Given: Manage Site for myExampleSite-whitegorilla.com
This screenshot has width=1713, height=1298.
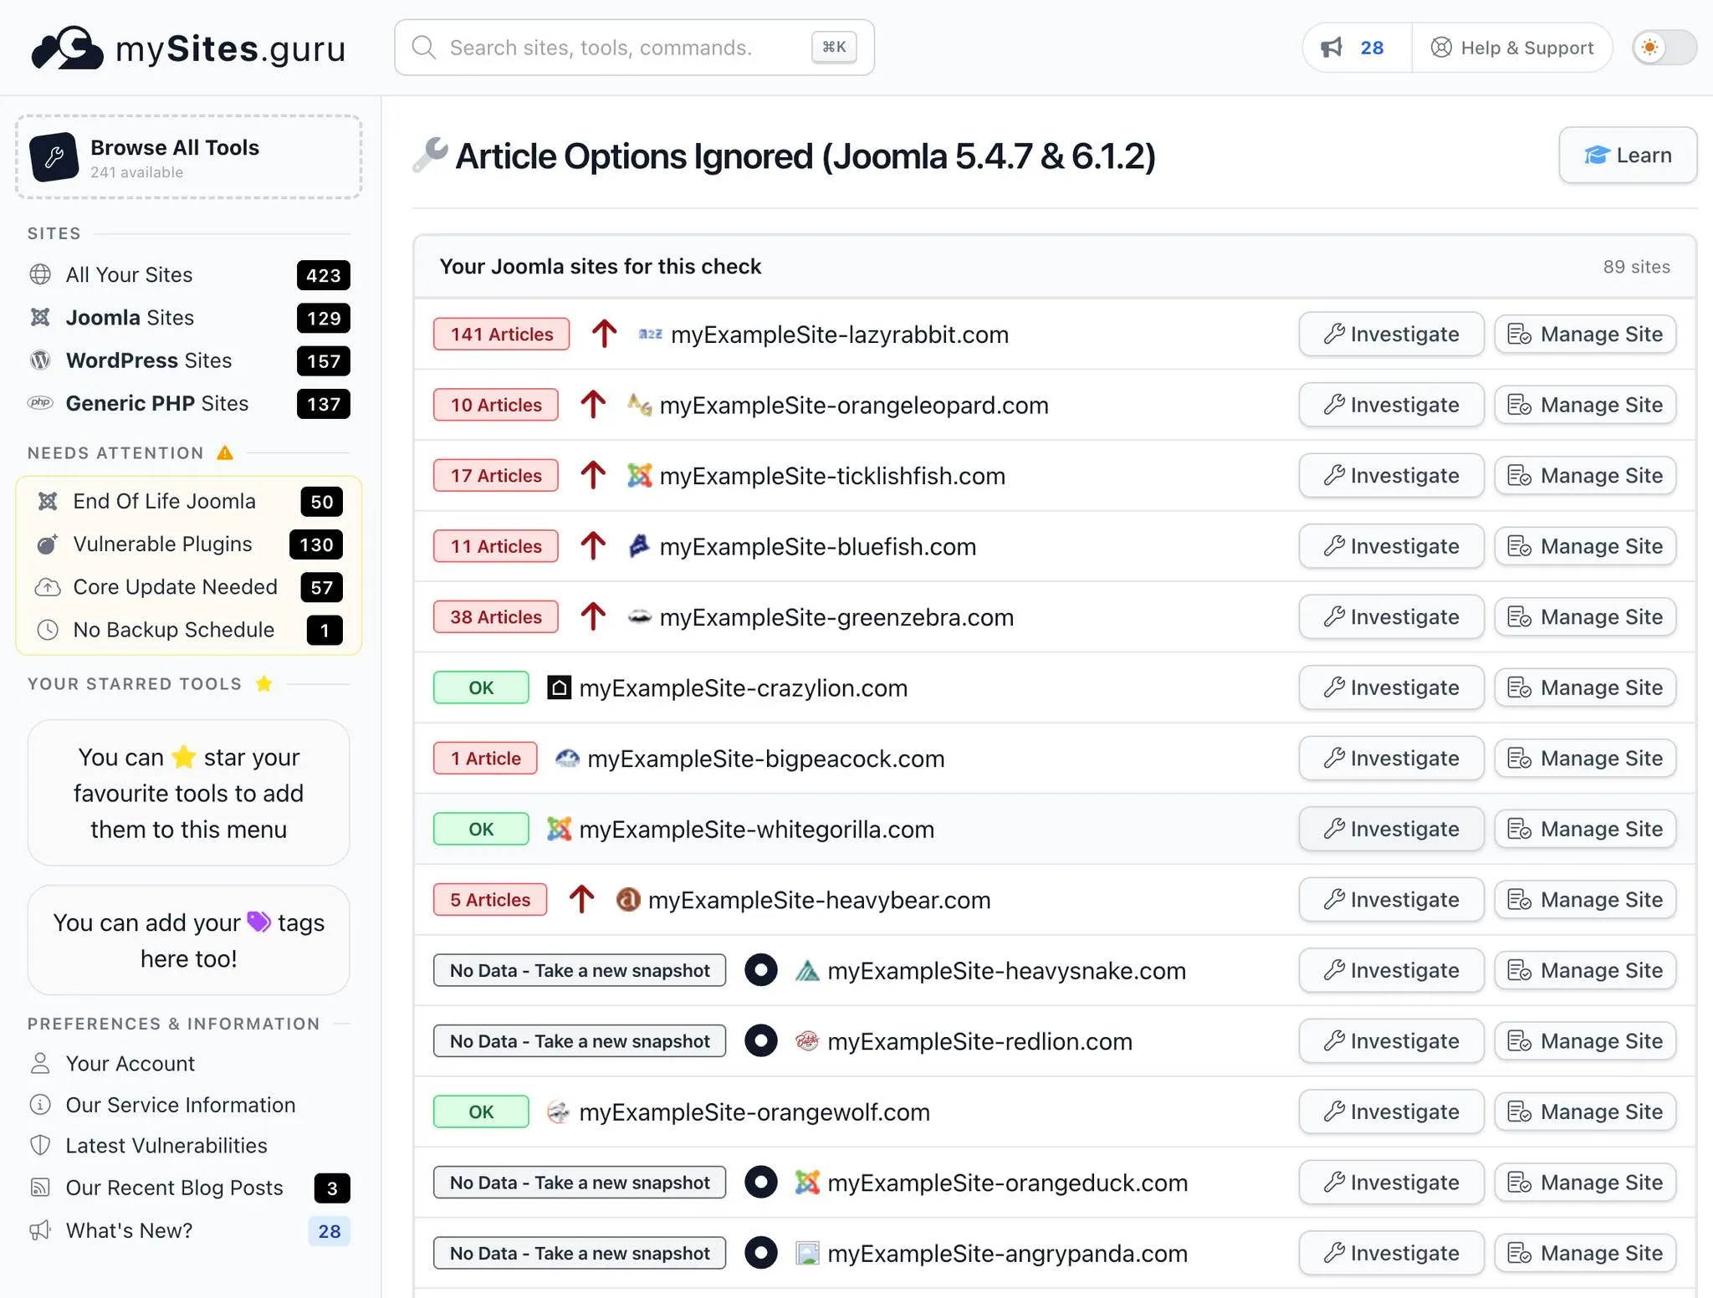Looking at the screenshot, I should tap(1585, 829).
